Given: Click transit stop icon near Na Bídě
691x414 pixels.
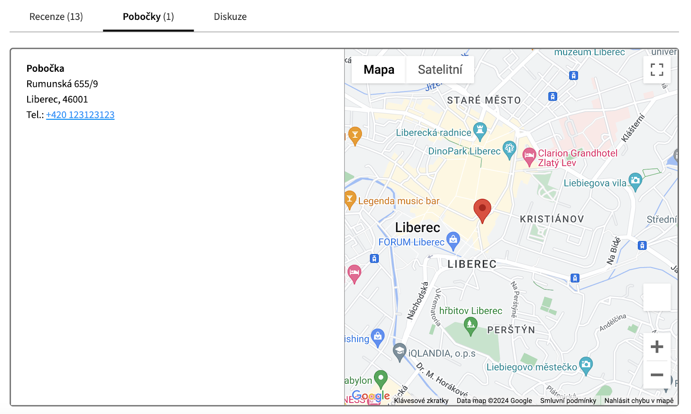Looking at the screenshot, I should (x=642, y=245).
